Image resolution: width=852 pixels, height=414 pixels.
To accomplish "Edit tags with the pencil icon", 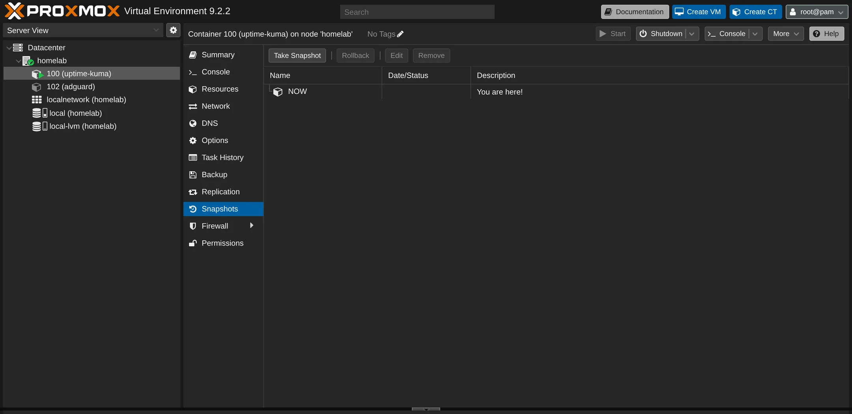I will (x=400, y=34).
